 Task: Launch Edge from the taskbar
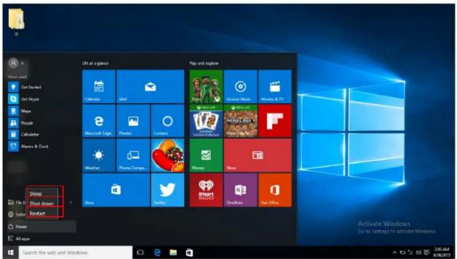pos(157,252)
